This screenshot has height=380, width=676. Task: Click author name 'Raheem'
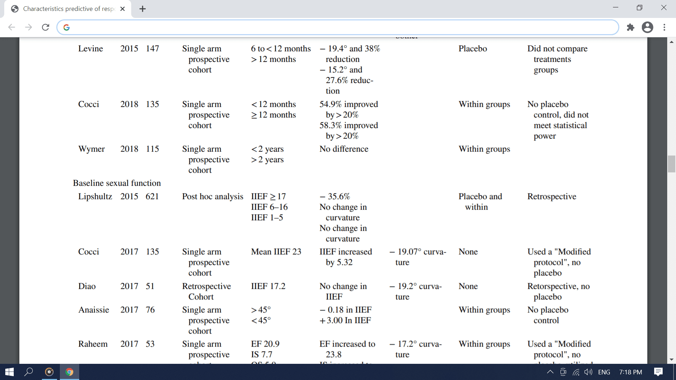93,344
